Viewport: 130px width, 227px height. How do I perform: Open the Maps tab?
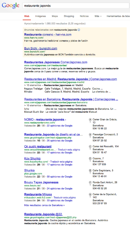tap(55, 16)
